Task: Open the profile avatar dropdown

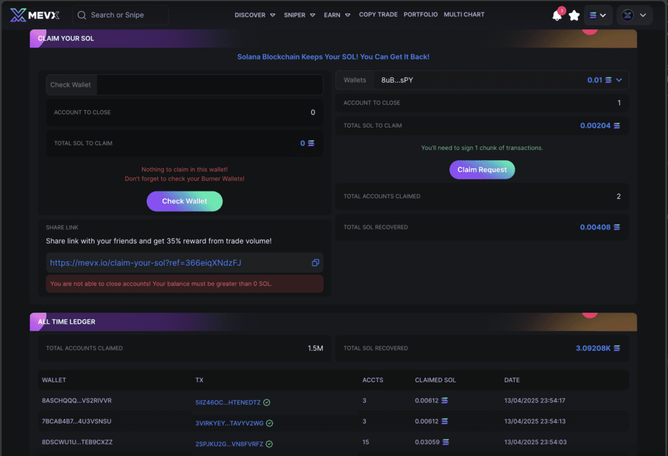Action: pos(634,16)
